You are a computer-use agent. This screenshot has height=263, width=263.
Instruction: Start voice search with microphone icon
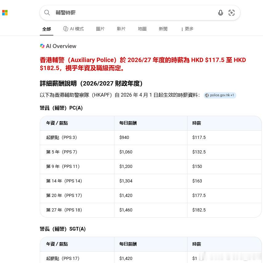click(x=220, y=13)
